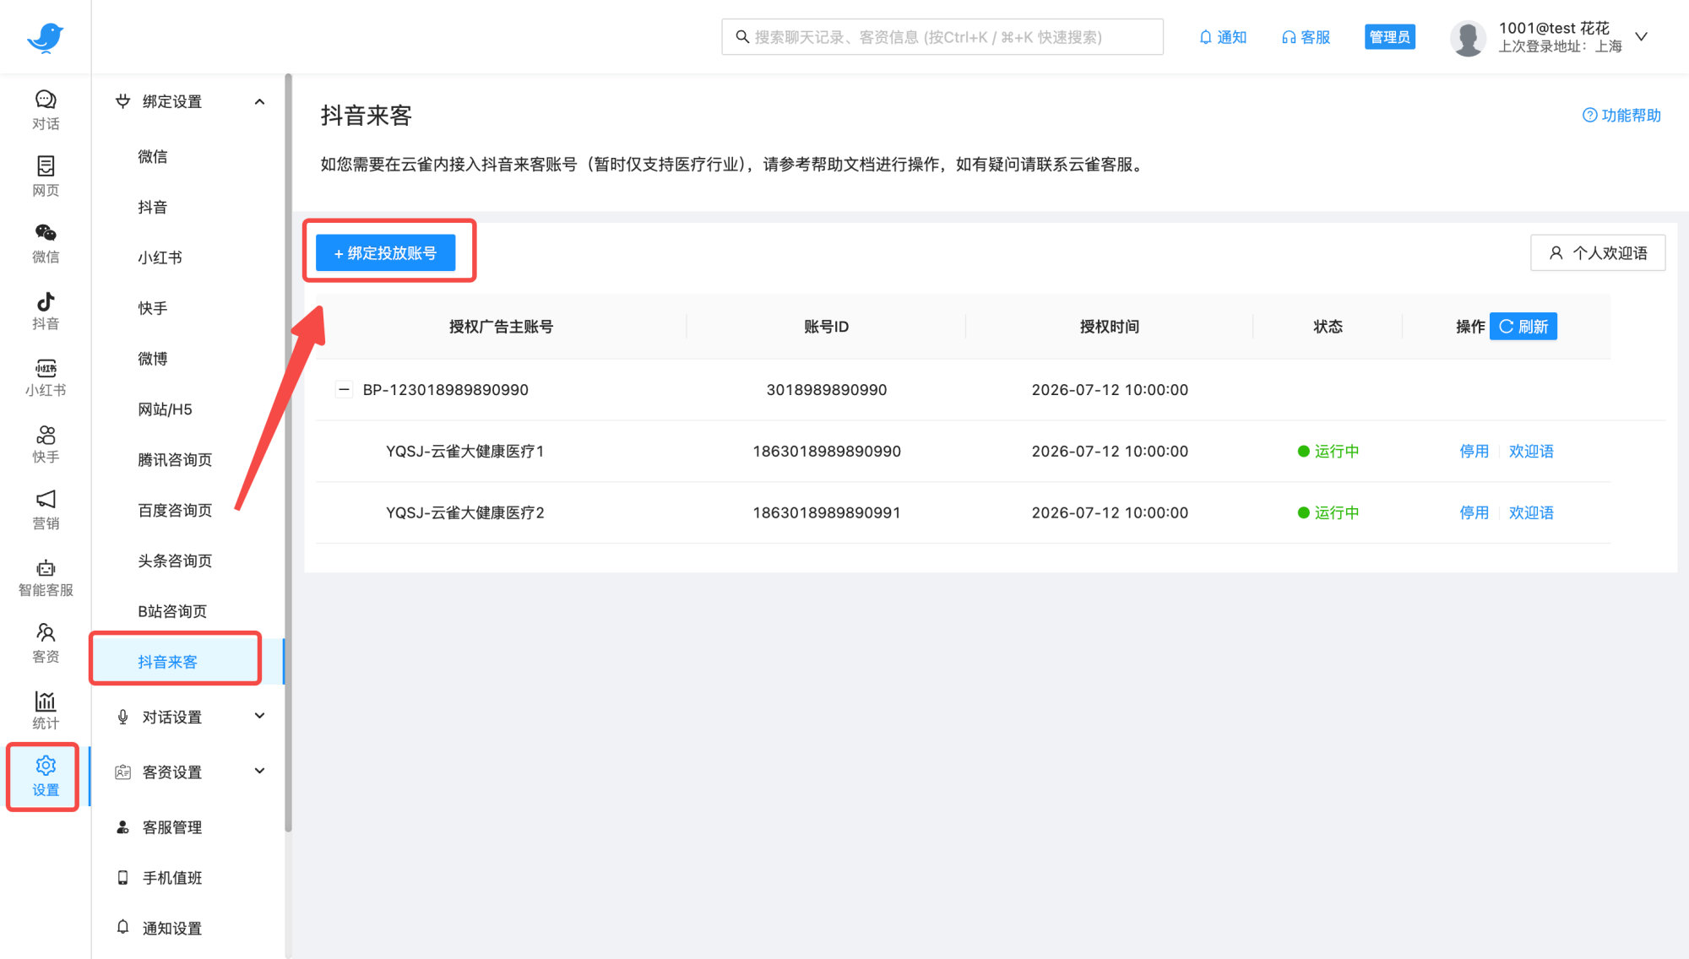Collapse the BP-123018989890990 account row
1689x959 pixels.
[x=344, y=389]
